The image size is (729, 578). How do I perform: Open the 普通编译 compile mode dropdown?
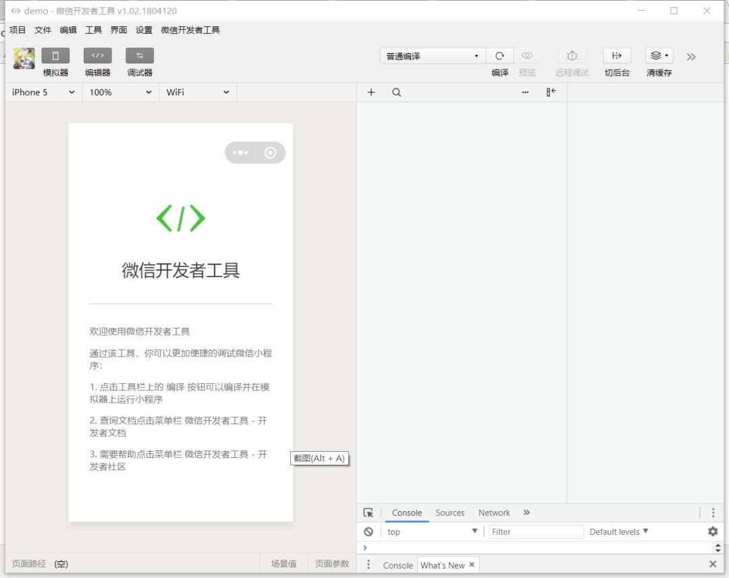(x=433, y=56)
